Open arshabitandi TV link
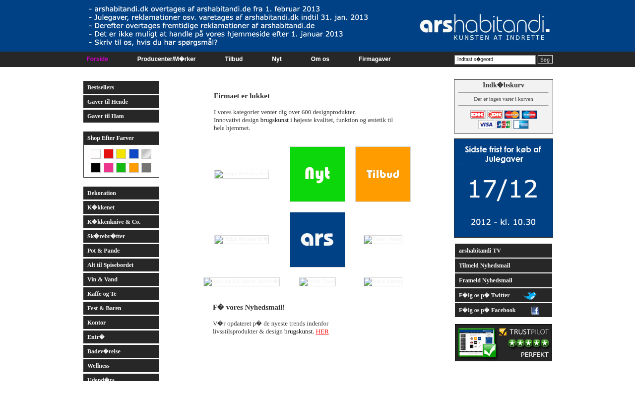635x397 pixels. pyautogui.click(x=504, y=251)
